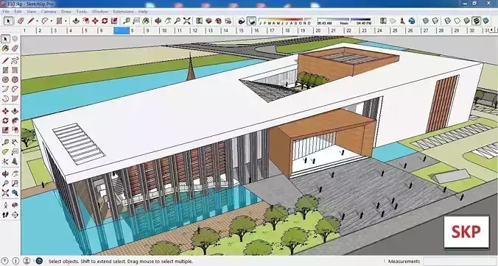Open the Edit menu

18,12
